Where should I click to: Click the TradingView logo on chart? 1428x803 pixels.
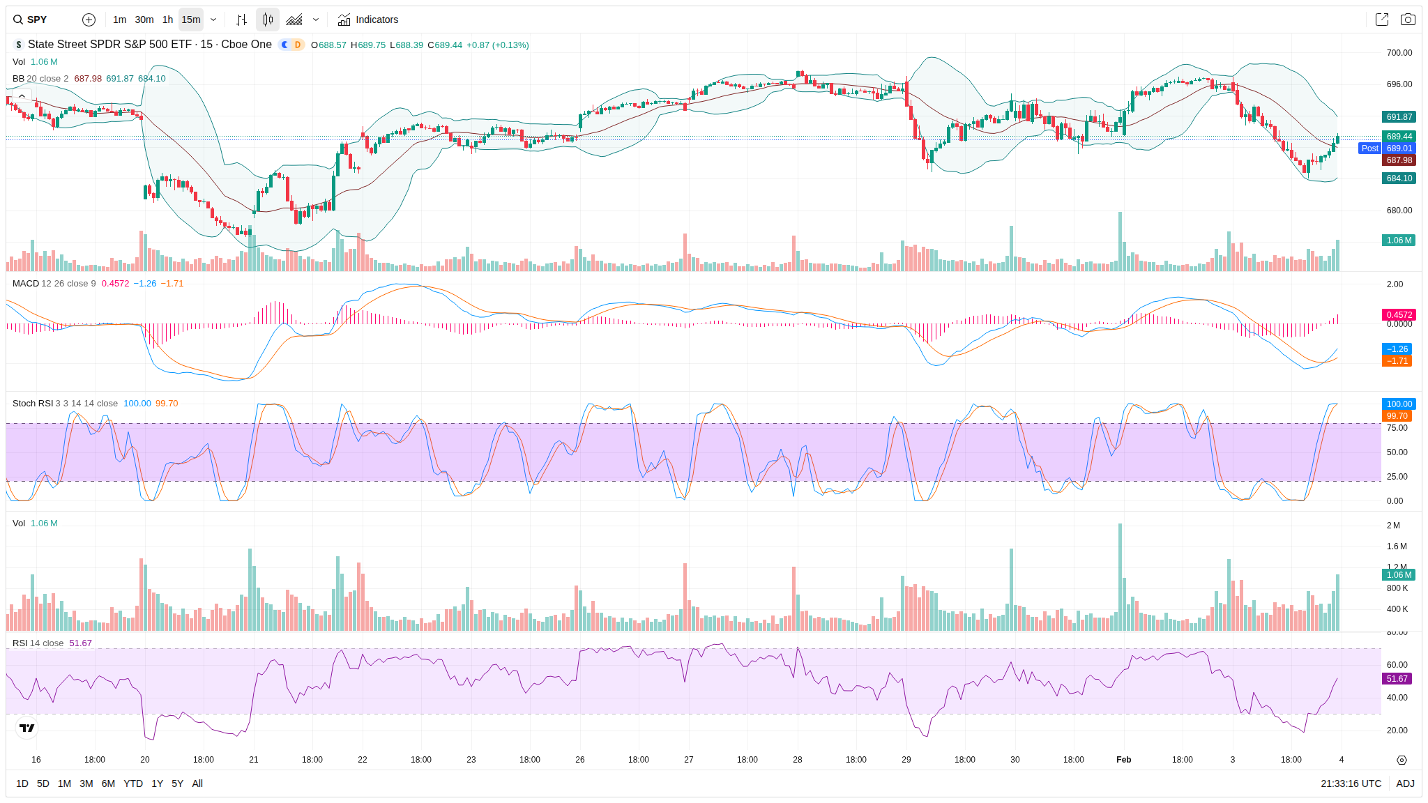click(26, 728)
